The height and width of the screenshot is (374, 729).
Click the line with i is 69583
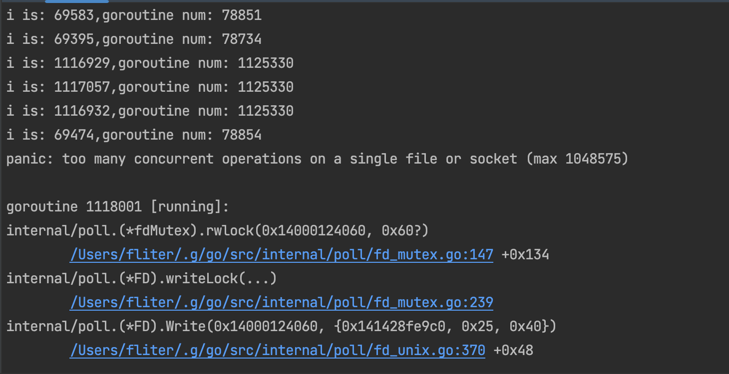(x=134, y=15)
